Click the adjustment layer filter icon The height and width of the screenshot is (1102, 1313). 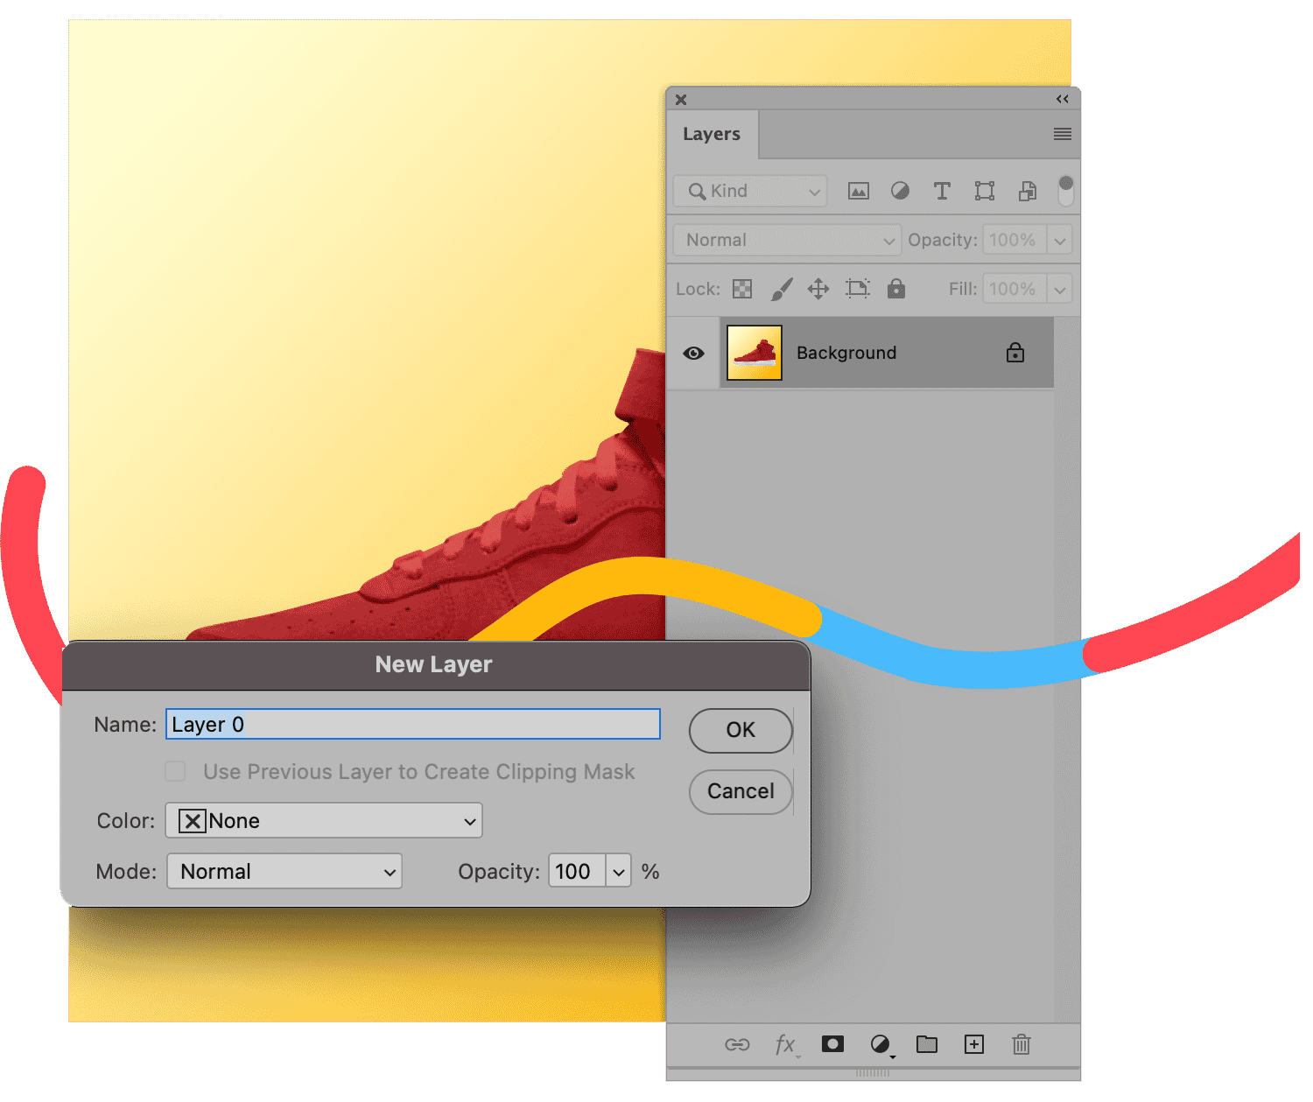pos(900,192)
